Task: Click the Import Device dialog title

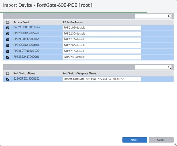Action: pos(48,5)
